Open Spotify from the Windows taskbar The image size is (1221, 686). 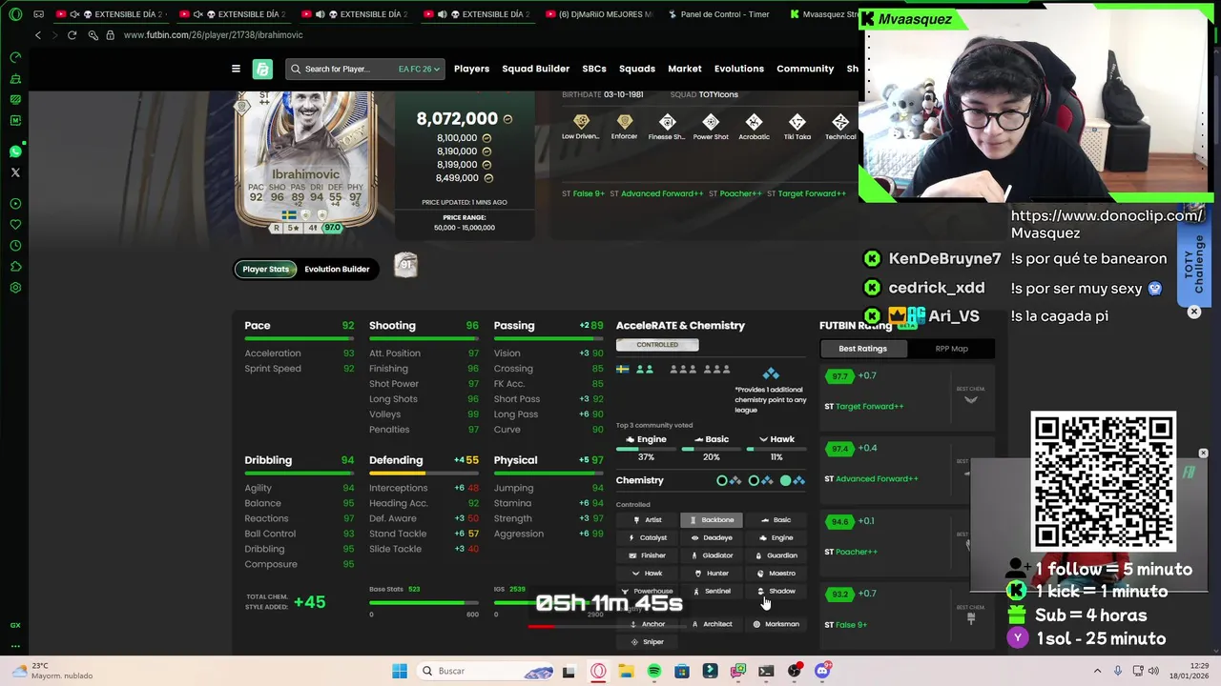(x=653, y=671)
